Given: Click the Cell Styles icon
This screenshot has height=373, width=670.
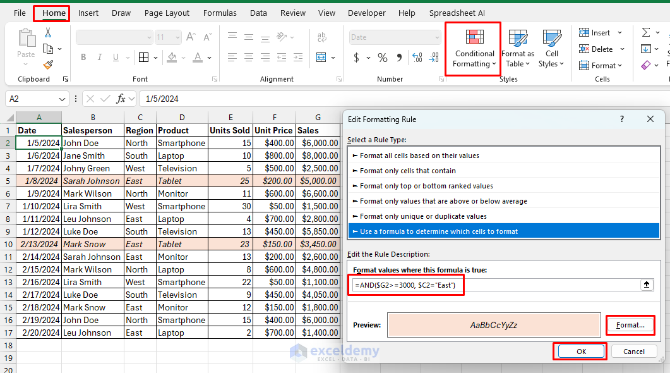Looking at the screenshot, I should click(552, 49).
